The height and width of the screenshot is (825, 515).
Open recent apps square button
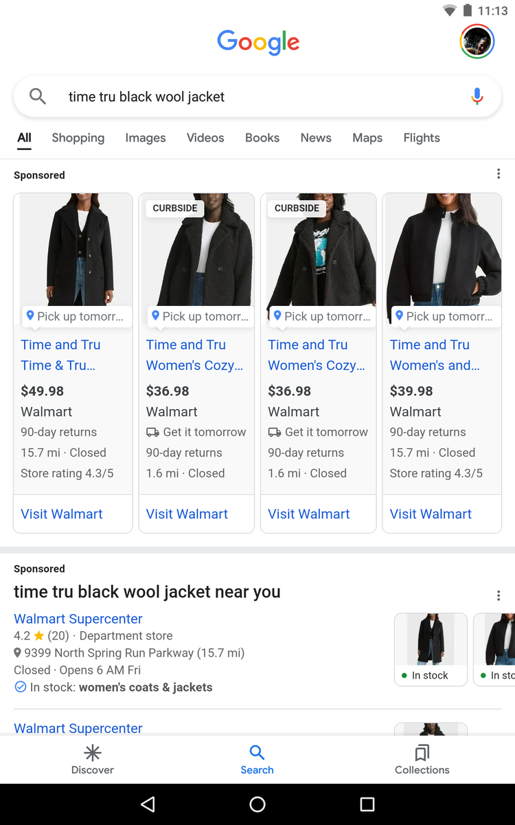click(x=367, y=804)
